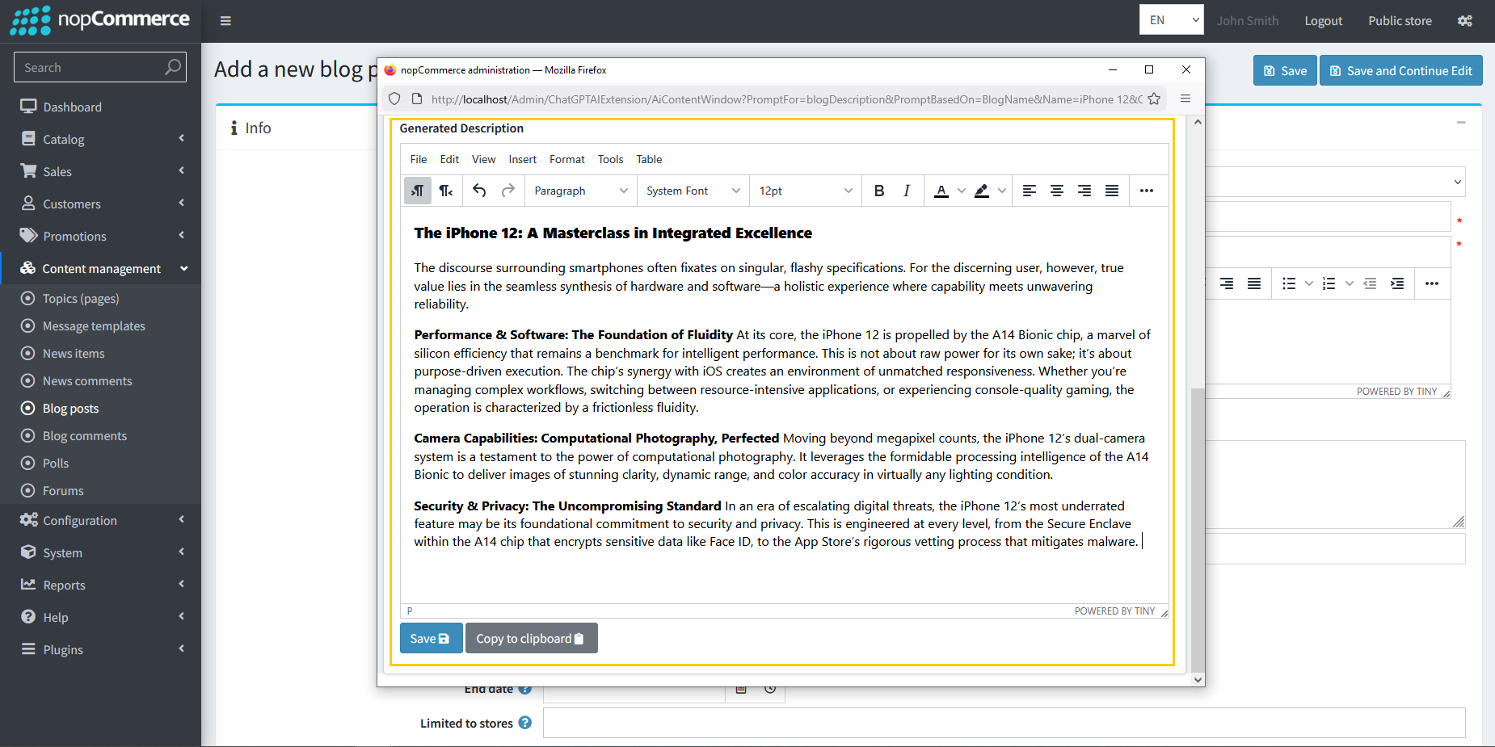
Task: Open the 12pt font size dropdown
Action: point(804,191)
